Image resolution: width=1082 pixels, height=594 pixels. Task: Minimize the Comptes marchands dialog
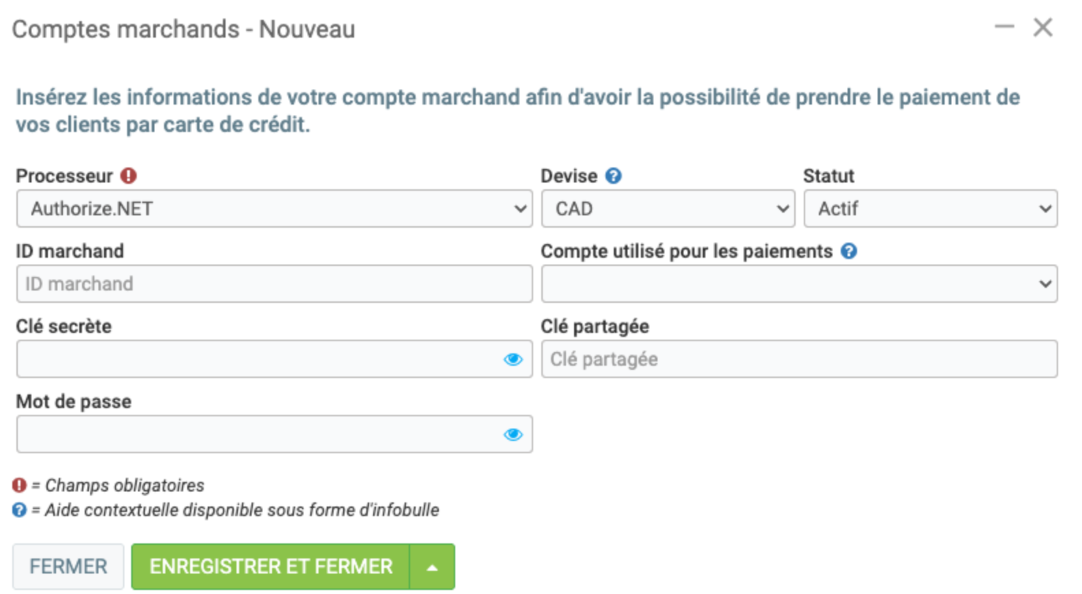pos(1004,27)
